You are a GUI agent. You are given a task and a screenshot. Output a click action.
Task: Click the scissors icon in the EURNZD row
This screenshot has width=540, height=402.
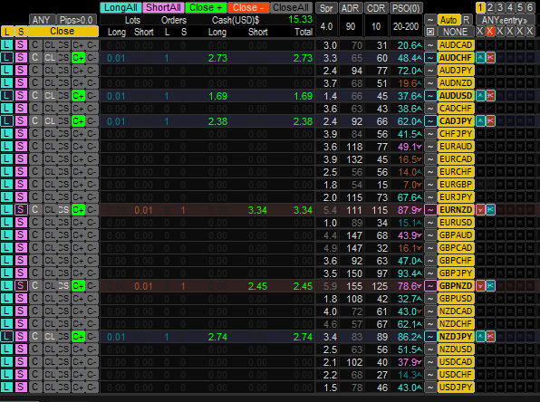click(x=490, y=210)
